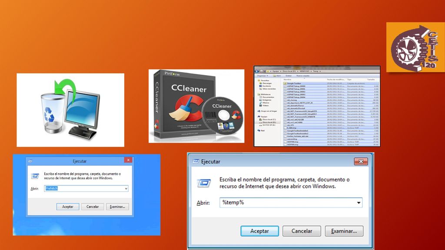Sort by the Nombre column header
This screenshot has height=250, width=445.
click(x=288, y=80)
